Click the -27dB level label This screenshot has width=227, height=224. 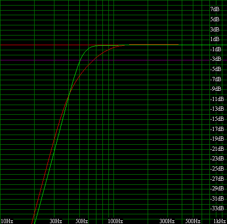[x=217, y=179]
